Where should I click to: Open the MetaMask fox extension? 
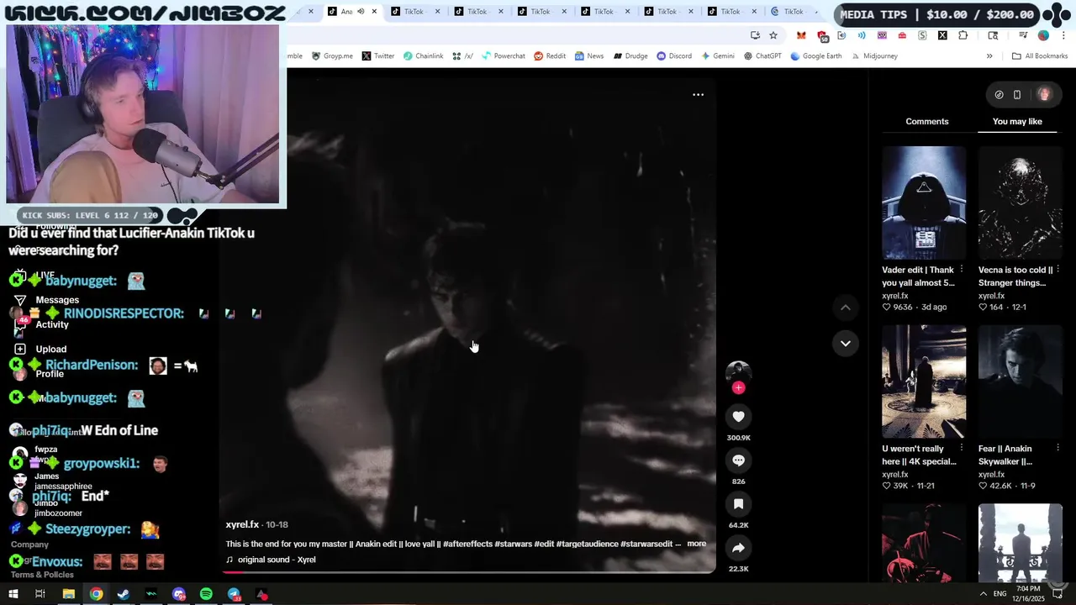tap(801, 35)
